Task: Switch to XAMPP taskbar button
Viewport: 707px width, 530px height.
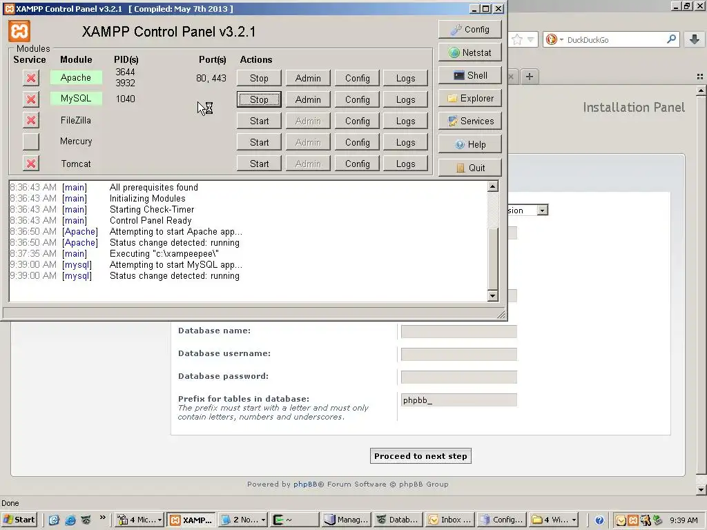Action: tap(191, 520)
